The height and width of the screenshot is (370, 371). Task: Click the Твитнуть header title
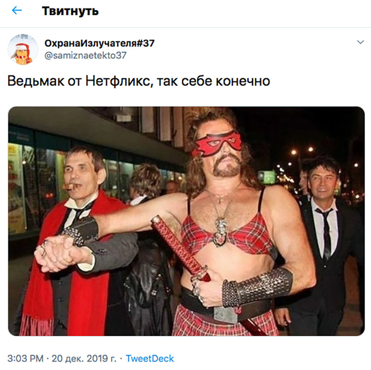pyautogui.click(x=70, y=11)
